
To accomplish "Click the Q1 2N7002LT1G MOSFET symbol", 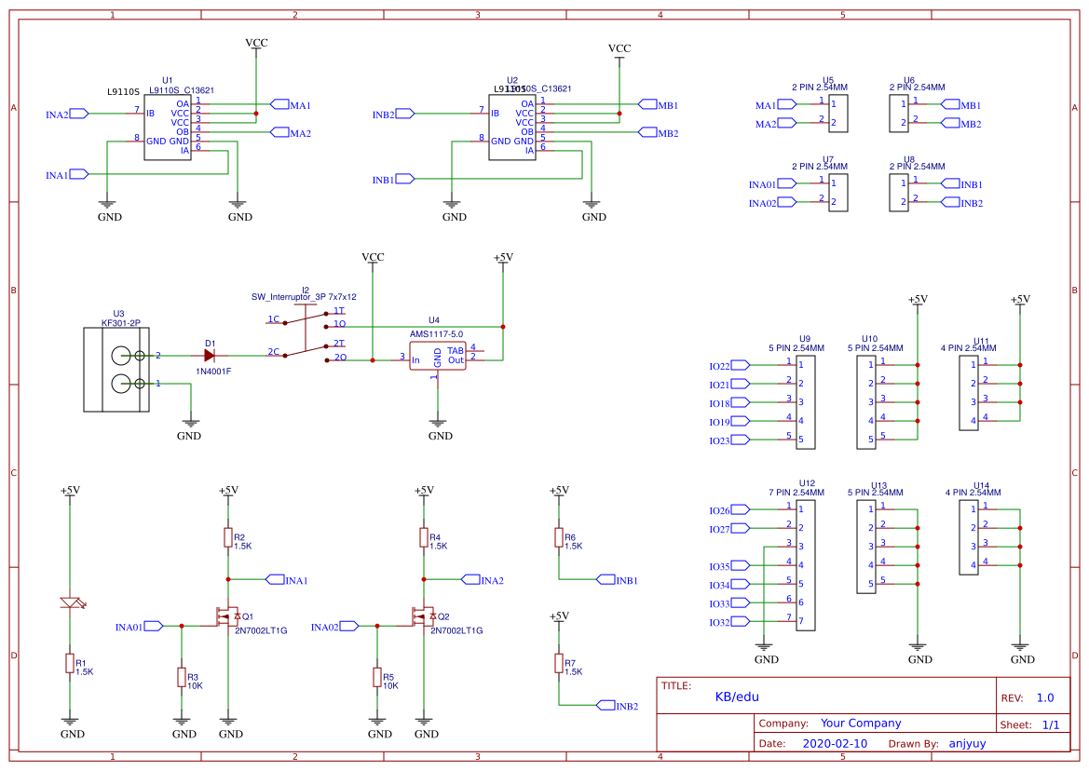I will click(227, 616).
